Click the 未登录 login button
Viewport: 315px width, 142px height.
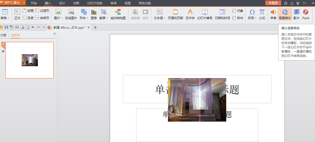[273, 3]
